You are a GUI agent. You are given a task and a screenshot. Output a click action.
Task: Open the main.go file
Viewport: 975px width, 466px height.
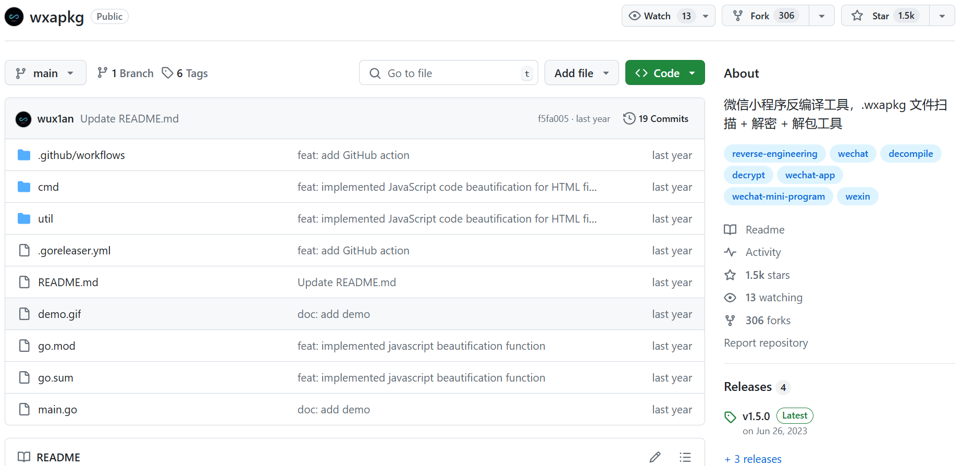[57, 410]
